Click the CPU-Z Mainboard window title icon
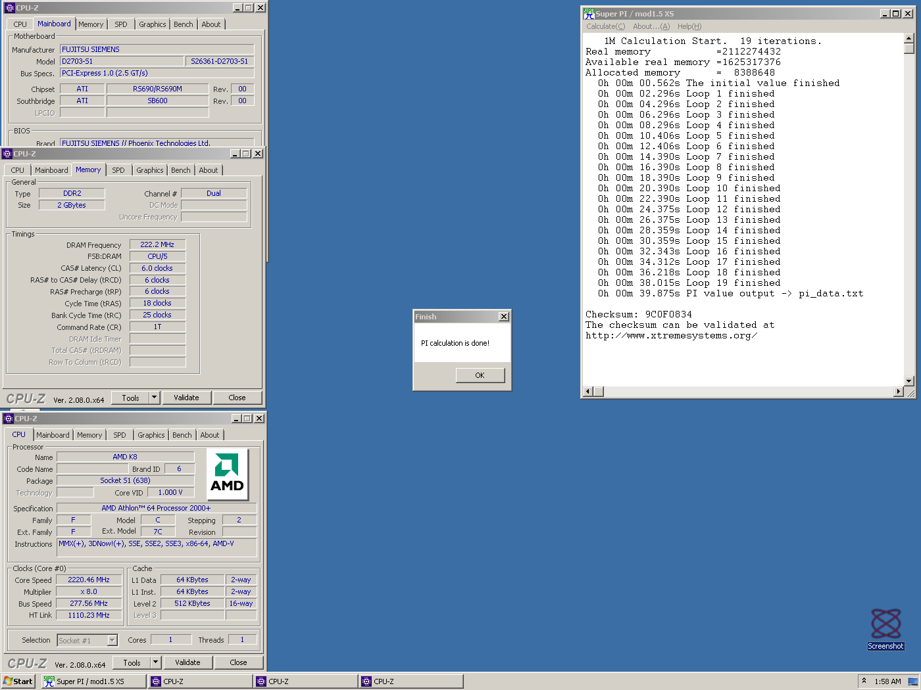The width and height of the screenshot is (921, 690). point(9,8)
